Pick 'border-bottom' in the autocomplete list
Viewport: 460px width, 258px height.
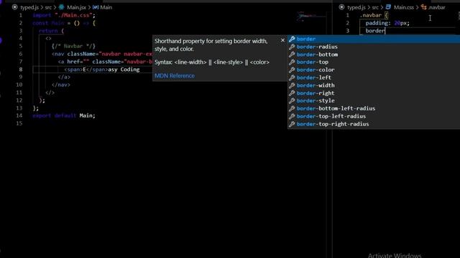coord(374,54)
